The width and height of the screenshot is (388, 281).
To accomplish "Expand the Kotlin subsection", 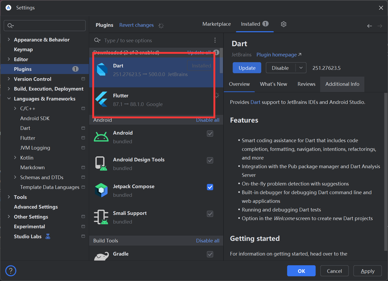I will [x=15, y=157].
